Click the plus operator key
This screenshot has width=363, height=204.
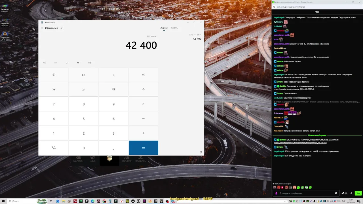point(143,133)
